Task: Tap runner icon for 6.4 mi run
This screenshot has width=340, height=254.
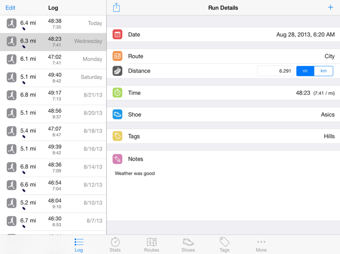Action: [x=12, y=23]
